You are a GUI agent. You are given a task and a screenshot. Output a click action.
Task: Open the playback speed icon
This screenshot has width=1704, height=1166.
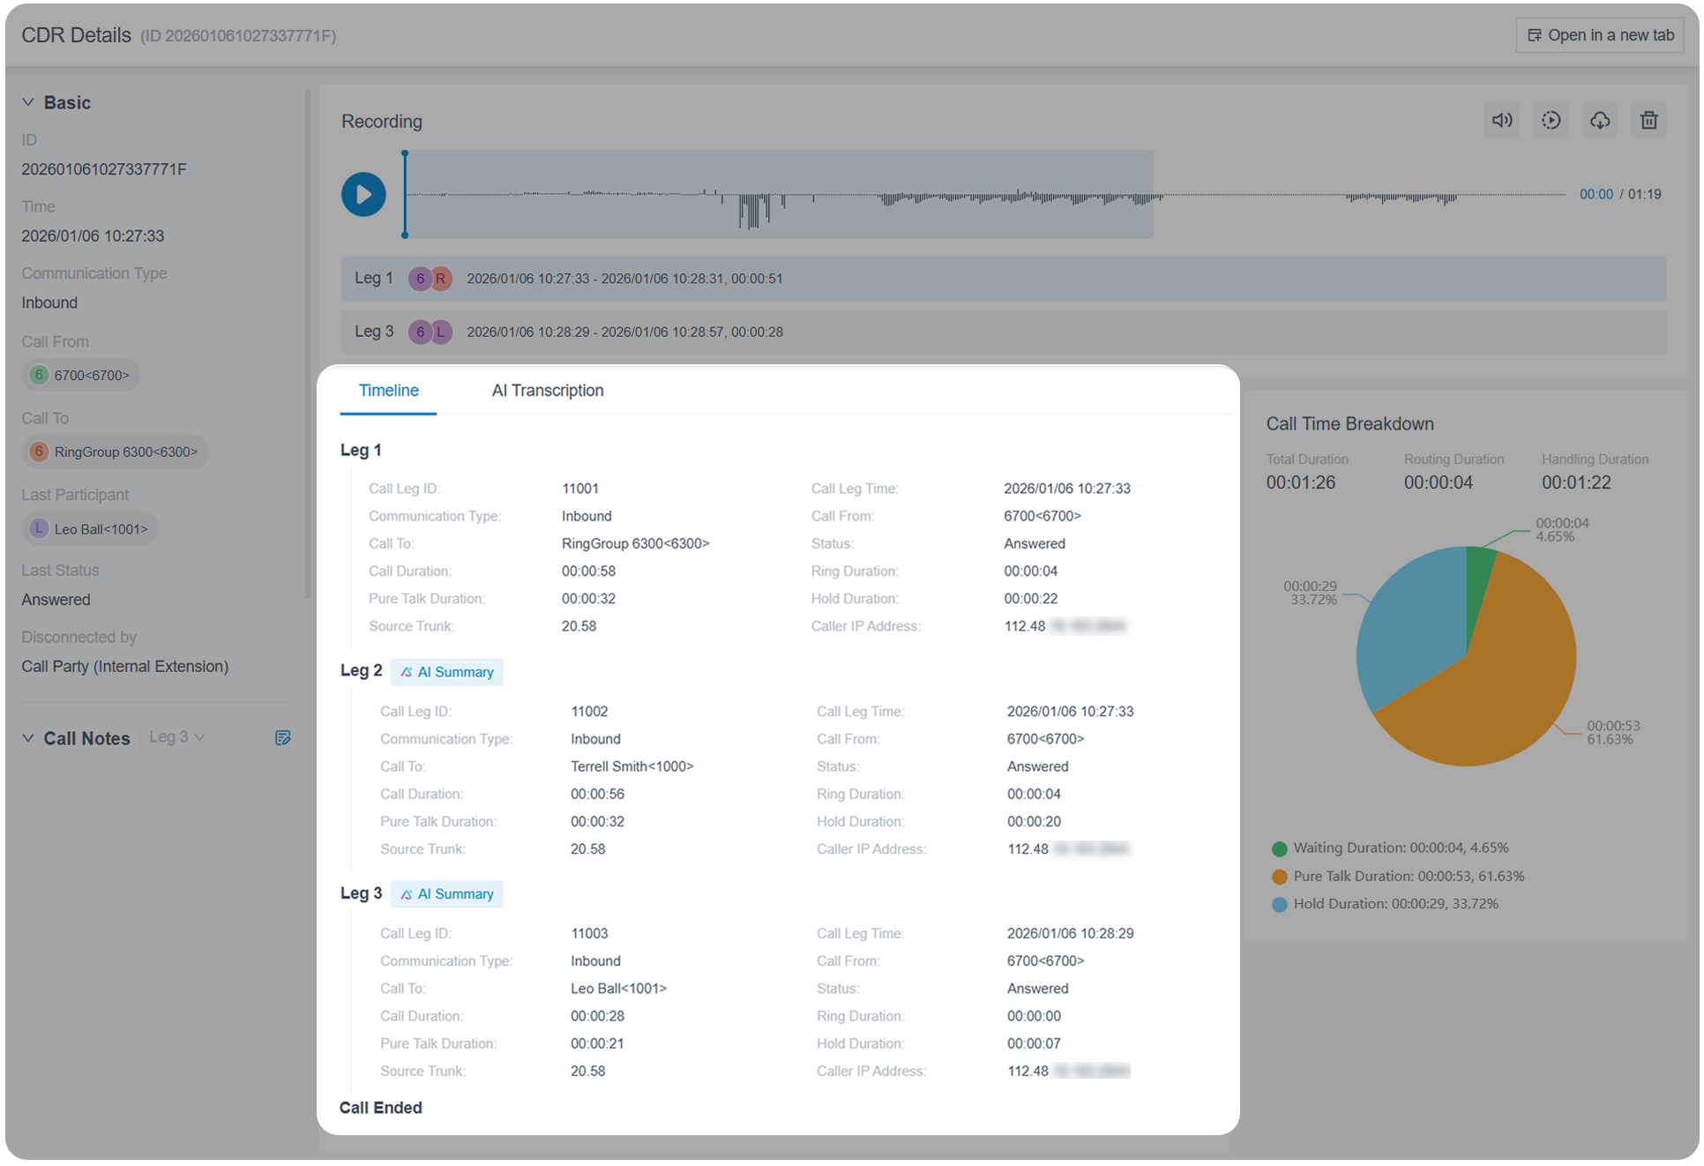pyautogui.click(x=1551, y=120)
